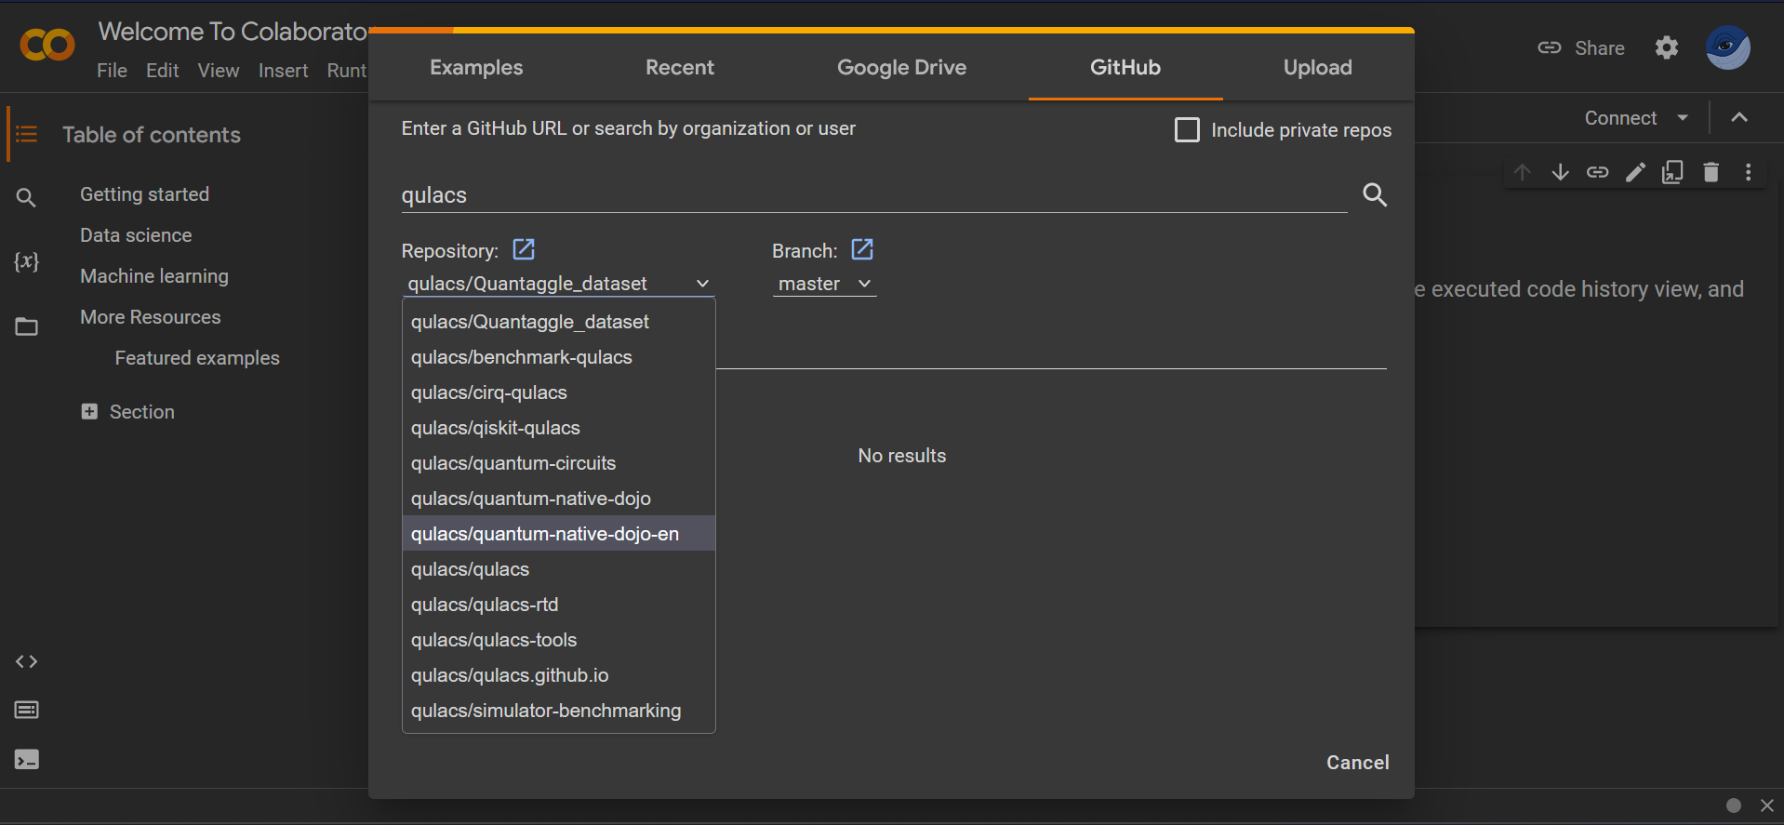Open the Variables {x} sidebar icon
The width and height of the screenshot is (1784, 825).
pyautogui.click(x=26, y=261)
